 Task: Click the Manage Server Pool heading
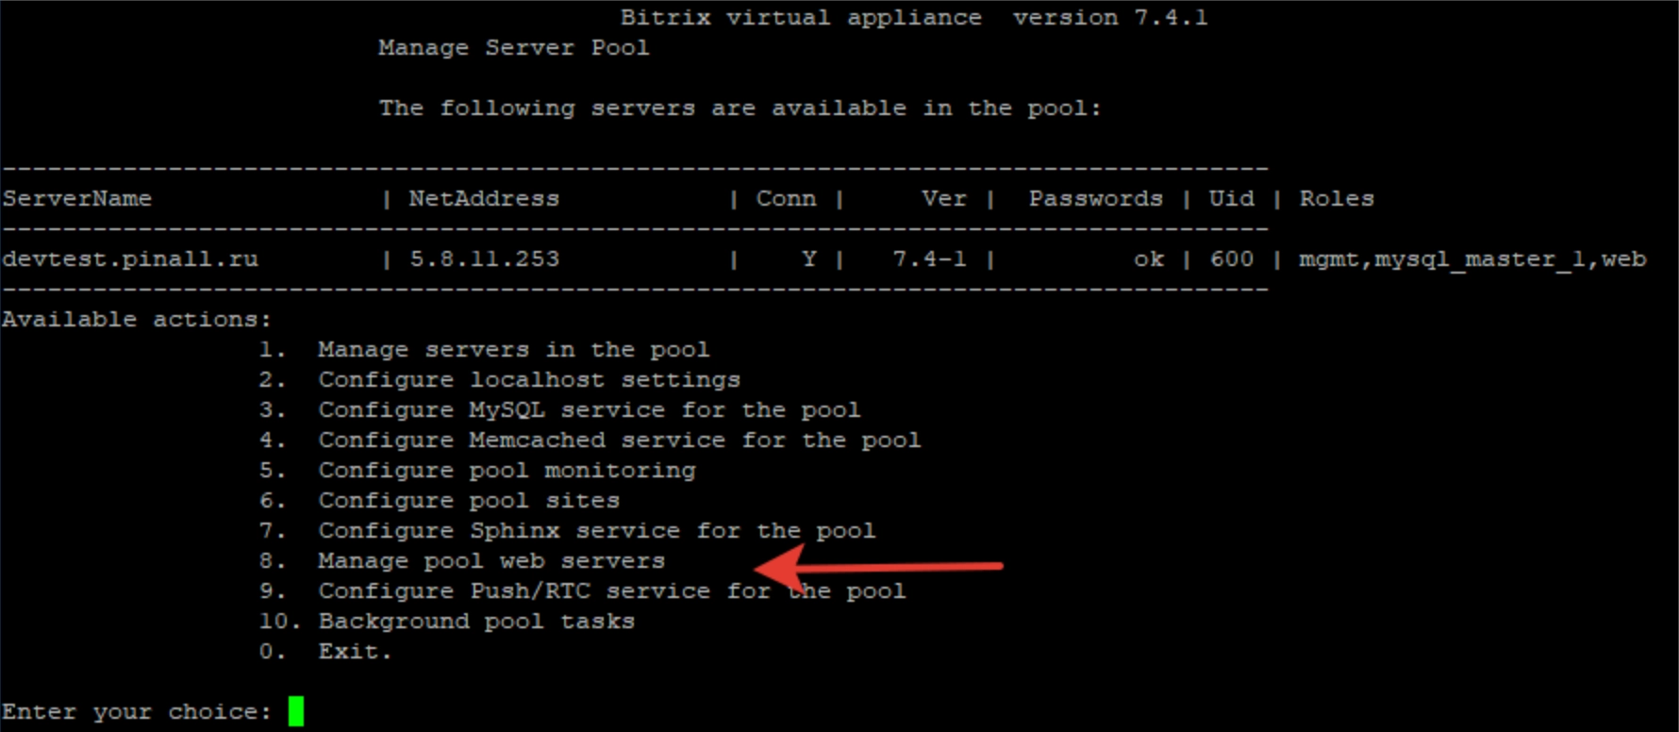pyautogui.click(x=514, y=48)
